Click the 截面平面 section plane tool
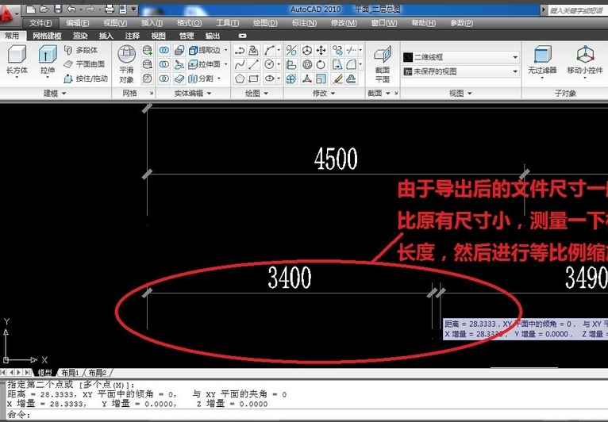The height and width of the screenshot is (422, 608). pyautogui.click(x=383, y=64)
